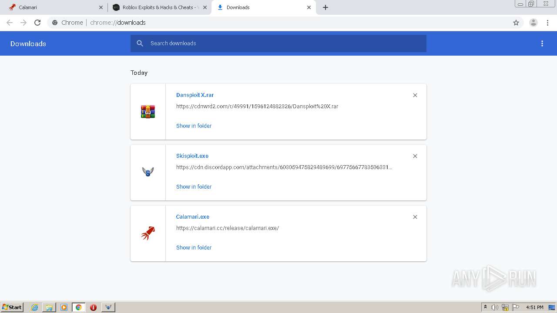
Task: Show Dansploit X.rar in folder
Action: pyautogui.click(x=194, y=126)
